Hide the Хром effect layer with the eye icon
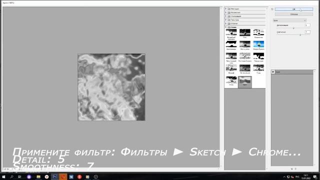This screenshot has width=320, height=180. pyautogui.click(x=273, y=72)
